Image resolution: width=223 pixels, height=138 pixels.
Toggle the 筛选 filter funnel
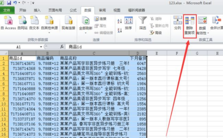[x=143, y=23]
